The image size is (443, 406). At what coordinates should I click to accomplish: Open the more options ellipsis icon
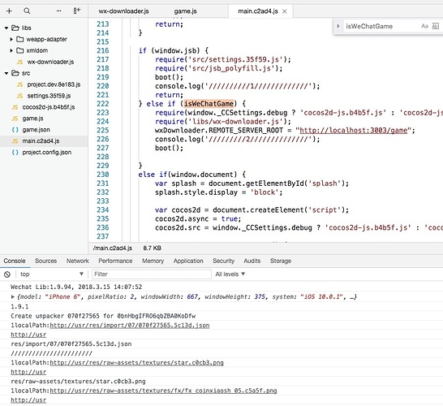point(58,11)
